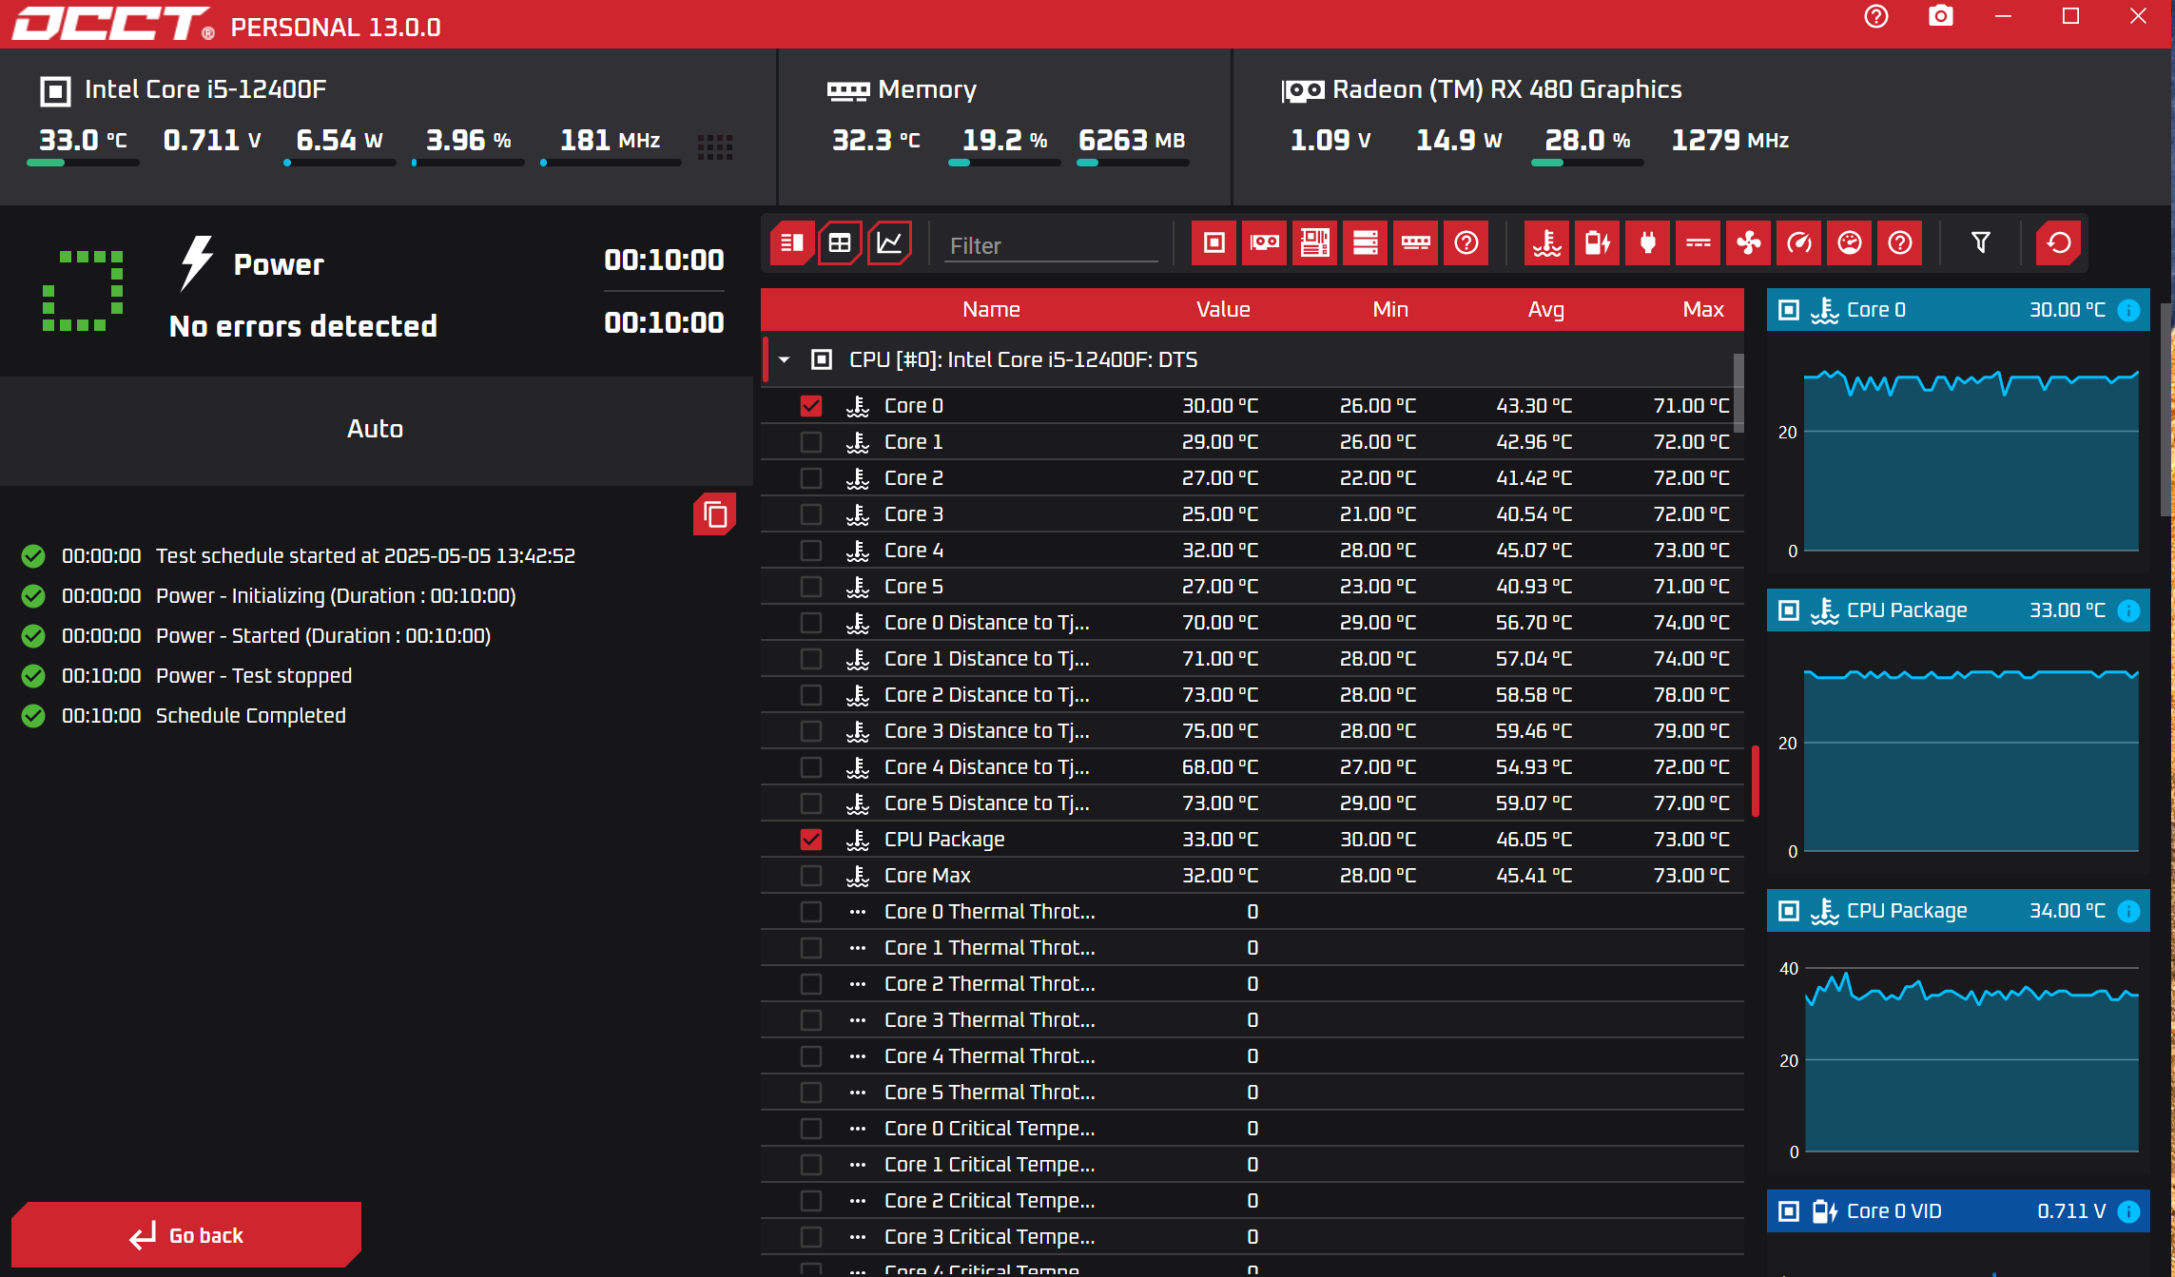2175x1277 pixels.
Task: Click the memory usage 19.2 % progress bar
Action: click(x=1004, y=163)
